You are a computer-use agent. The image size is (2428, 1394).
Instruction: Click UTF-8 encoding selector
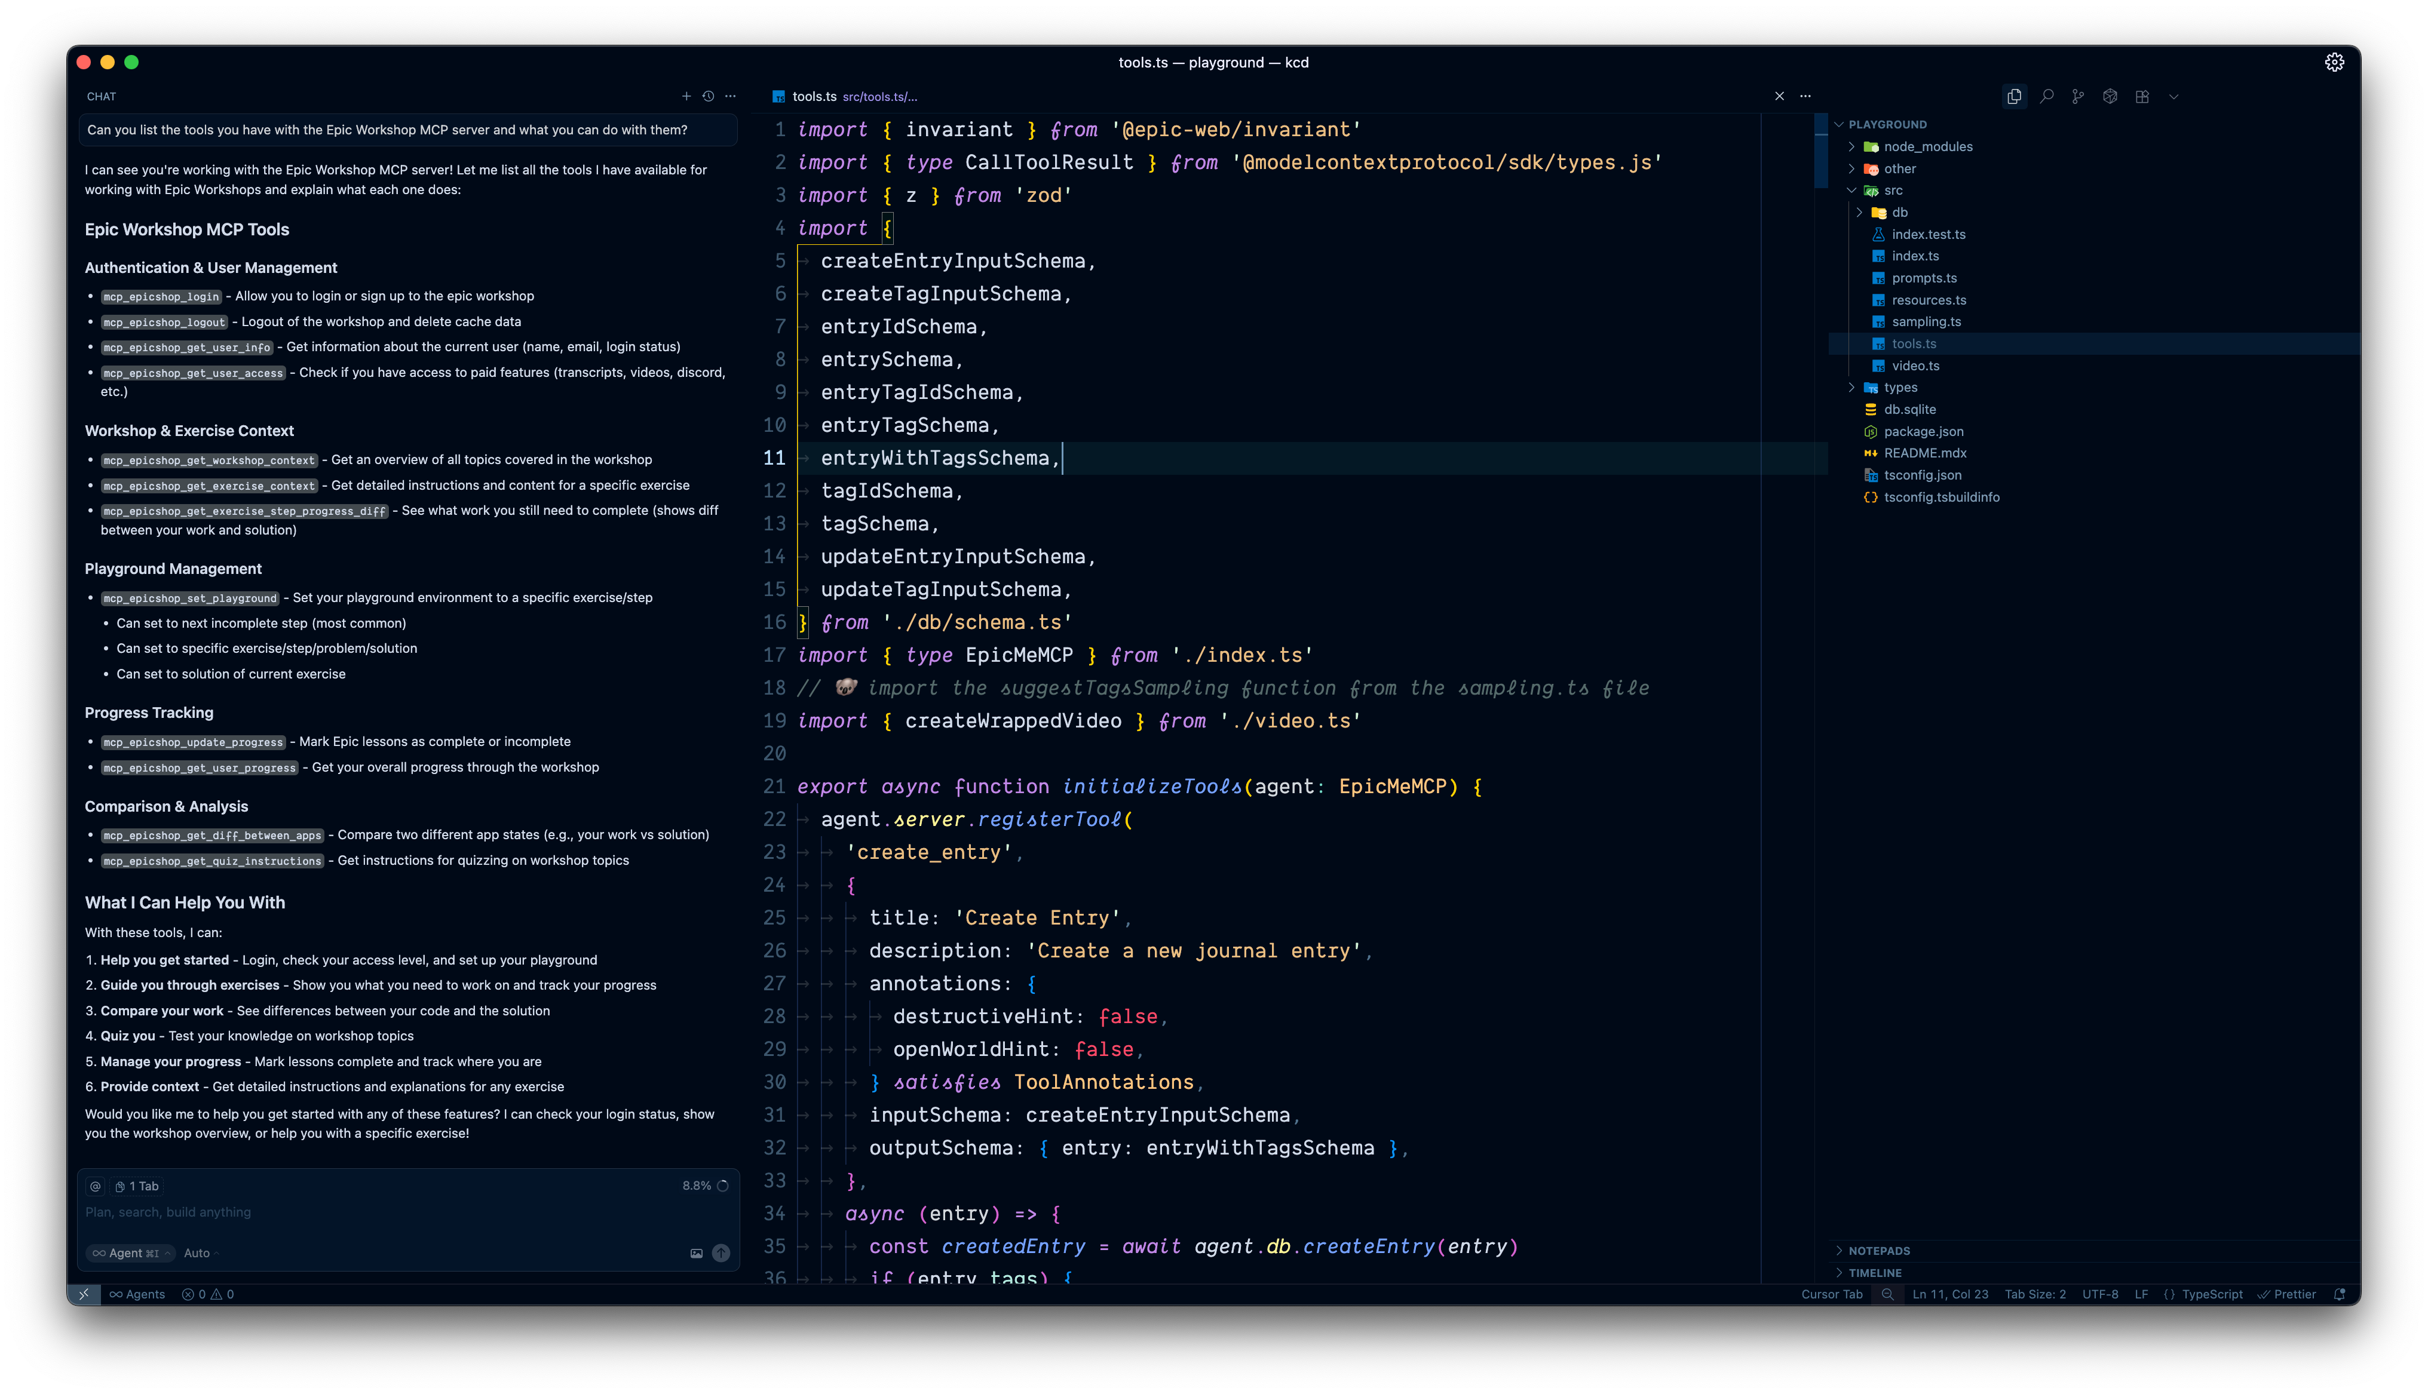tap(2101, 1294)
